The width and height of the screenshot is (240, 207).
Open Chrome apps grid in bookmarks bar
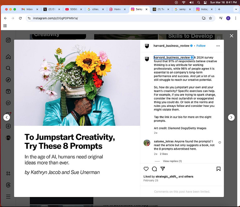pos(5,26)
